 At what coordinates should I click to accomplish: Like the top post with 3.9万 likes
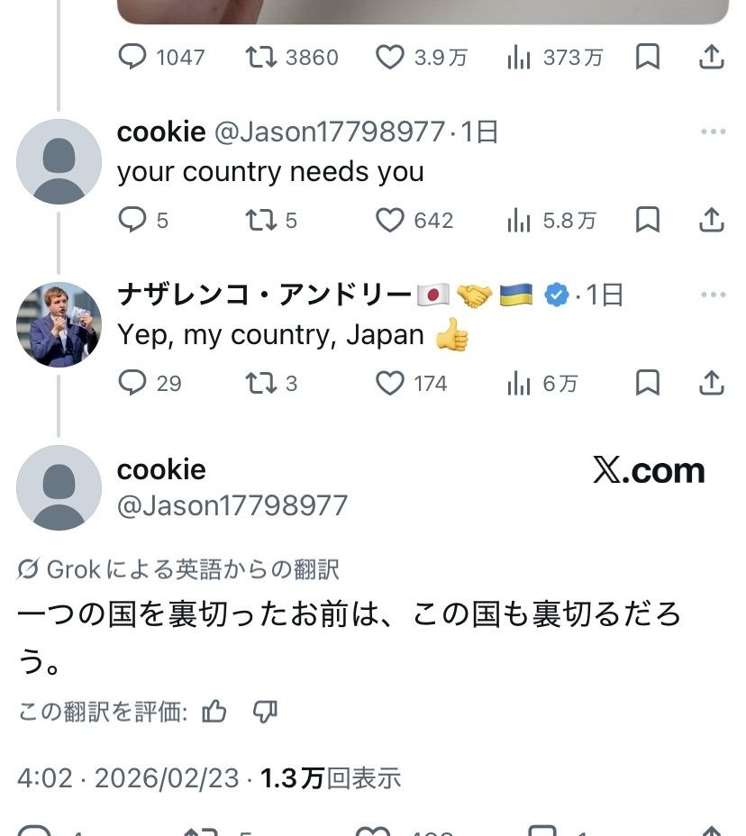point(389,58)
